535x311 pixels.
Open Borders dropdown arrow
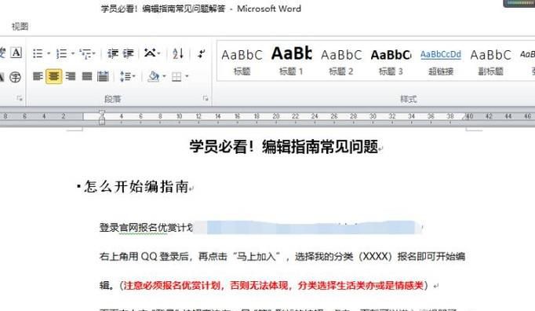coord(187,76)
